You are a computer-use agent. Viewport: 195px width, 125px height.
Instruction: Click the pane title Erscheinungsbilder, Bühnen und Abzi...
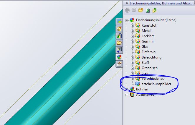point(161,3)
